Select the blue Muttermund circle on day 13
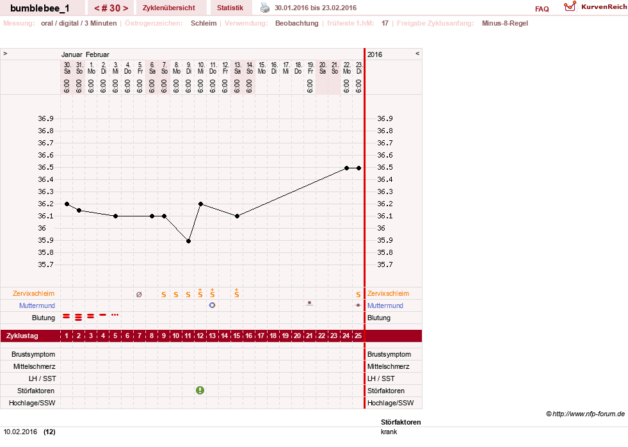Image resolution: width=628 pixels, height=447 pixels. click(213, 305)
